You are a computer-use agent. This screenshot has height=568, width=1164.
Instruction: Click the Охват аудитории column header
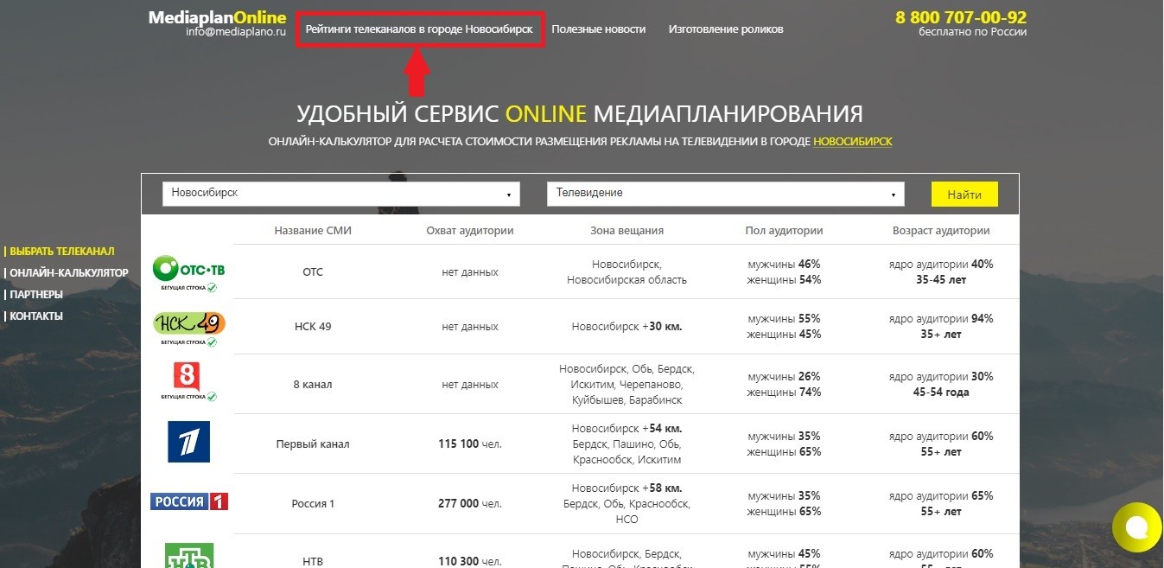coord(470,231)
